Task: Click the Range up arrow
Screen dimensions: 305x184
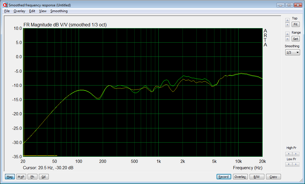Action: 287,34
